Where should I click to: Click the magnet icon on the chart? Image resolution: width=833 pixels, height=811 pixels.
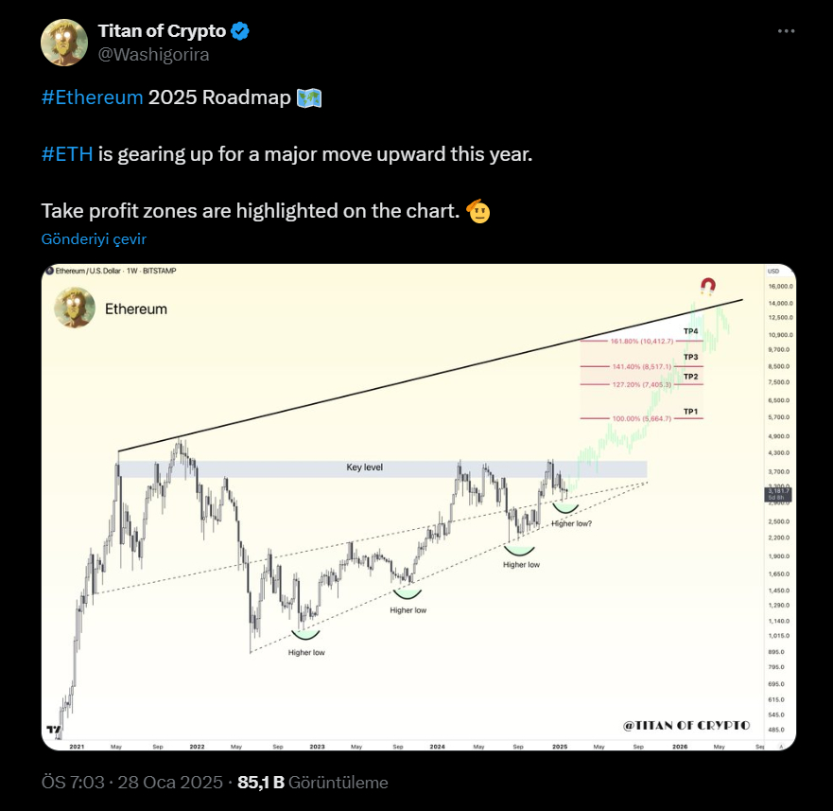coord(707,286)
